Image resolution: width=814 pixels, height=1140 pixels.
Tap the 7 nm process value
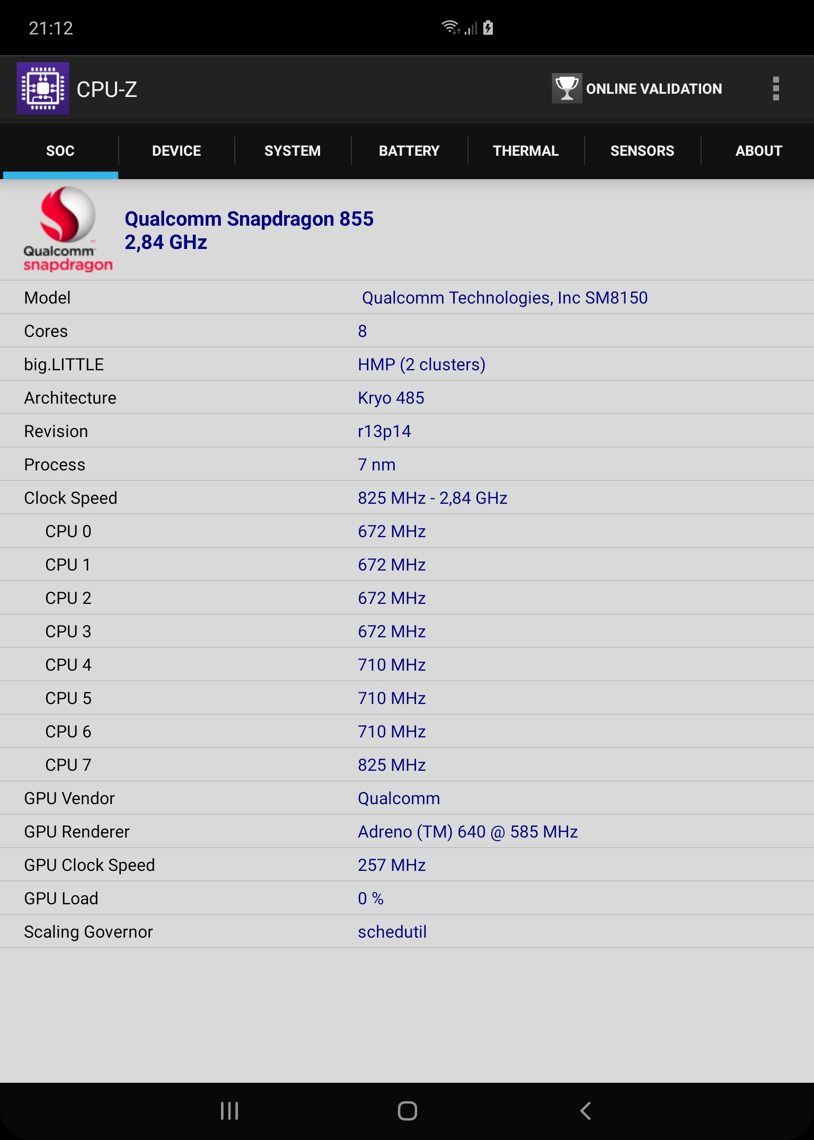tap(377, 465)
